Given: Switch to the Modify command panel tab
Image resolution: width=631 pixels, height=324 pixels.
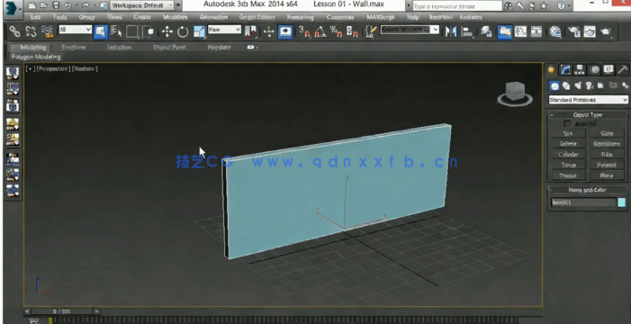Looking at the screenshot, I should (565, 69).
